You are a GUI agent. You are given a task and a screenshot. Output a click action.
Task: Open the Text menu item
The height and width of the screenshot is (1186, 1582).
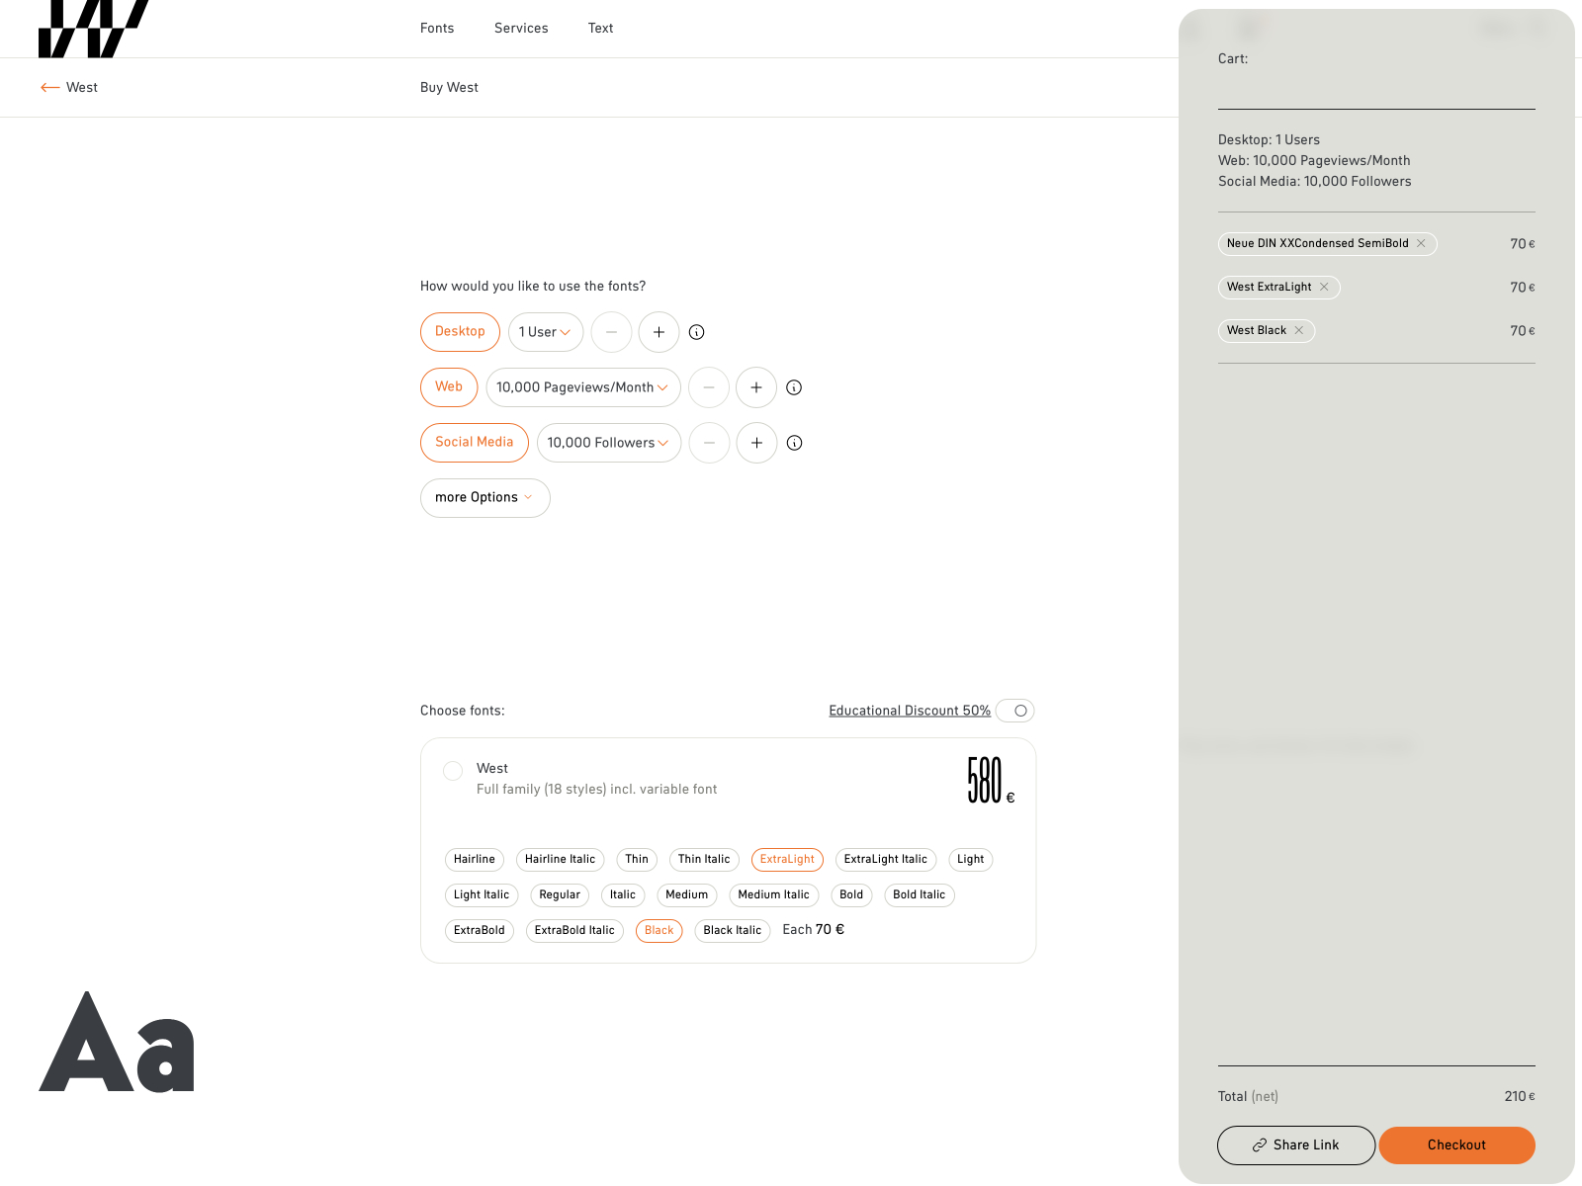point(601,29)
